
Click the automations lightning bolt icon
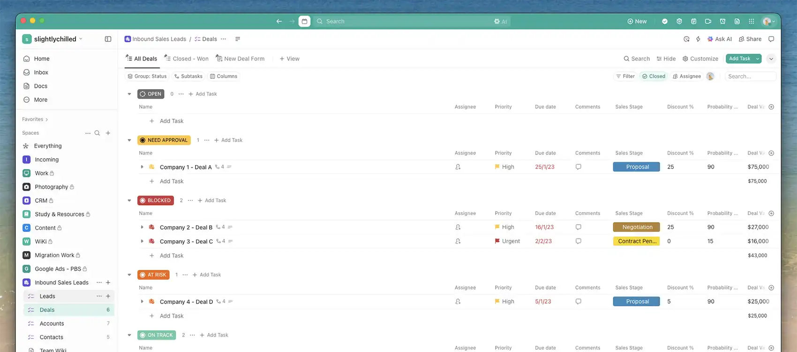(698, 39)
